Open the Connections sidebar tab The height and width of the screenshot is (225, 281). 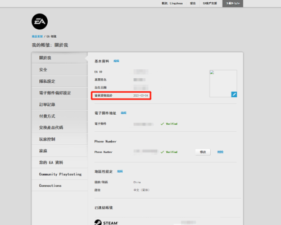pyautogui.click(x=60, y=186)
